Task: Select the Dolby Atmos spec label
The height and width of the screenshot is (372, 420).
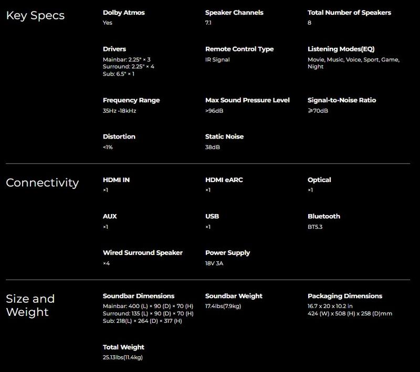Action: (123, 13)
